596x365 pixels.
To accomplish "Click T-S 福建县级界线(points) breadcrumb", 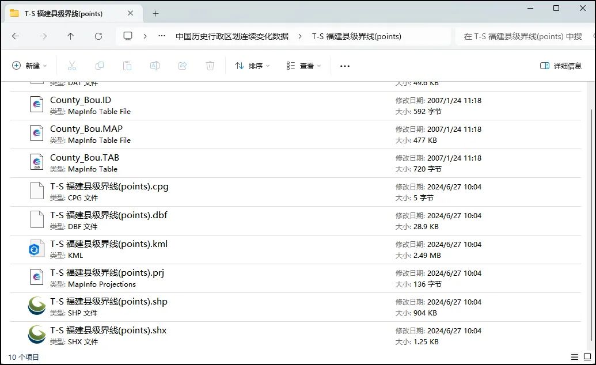I will [x=356, y=36].
